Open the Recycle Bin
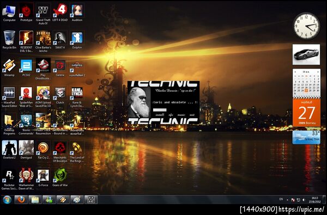 click(x=9, y=40)
